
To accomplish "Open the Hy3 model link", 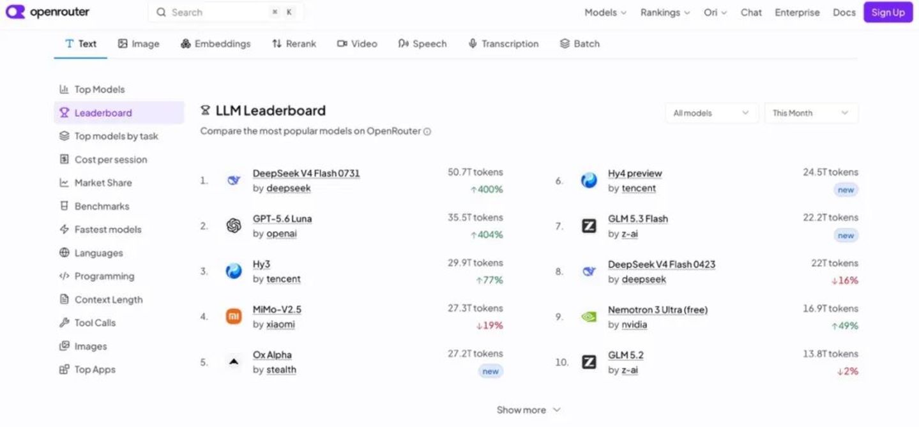I will 261,264.
